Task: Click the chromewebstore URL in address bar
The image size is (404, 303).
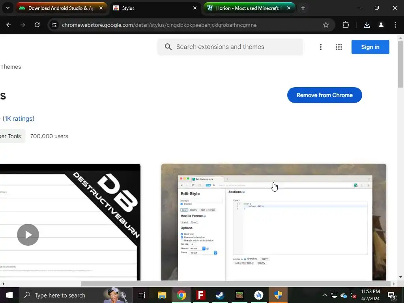Action: (x=159, y=25)
